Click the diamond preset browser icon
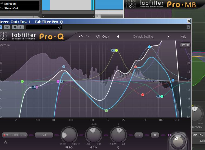The height and width of the screenshot is (150, 205). coord(59,27)
